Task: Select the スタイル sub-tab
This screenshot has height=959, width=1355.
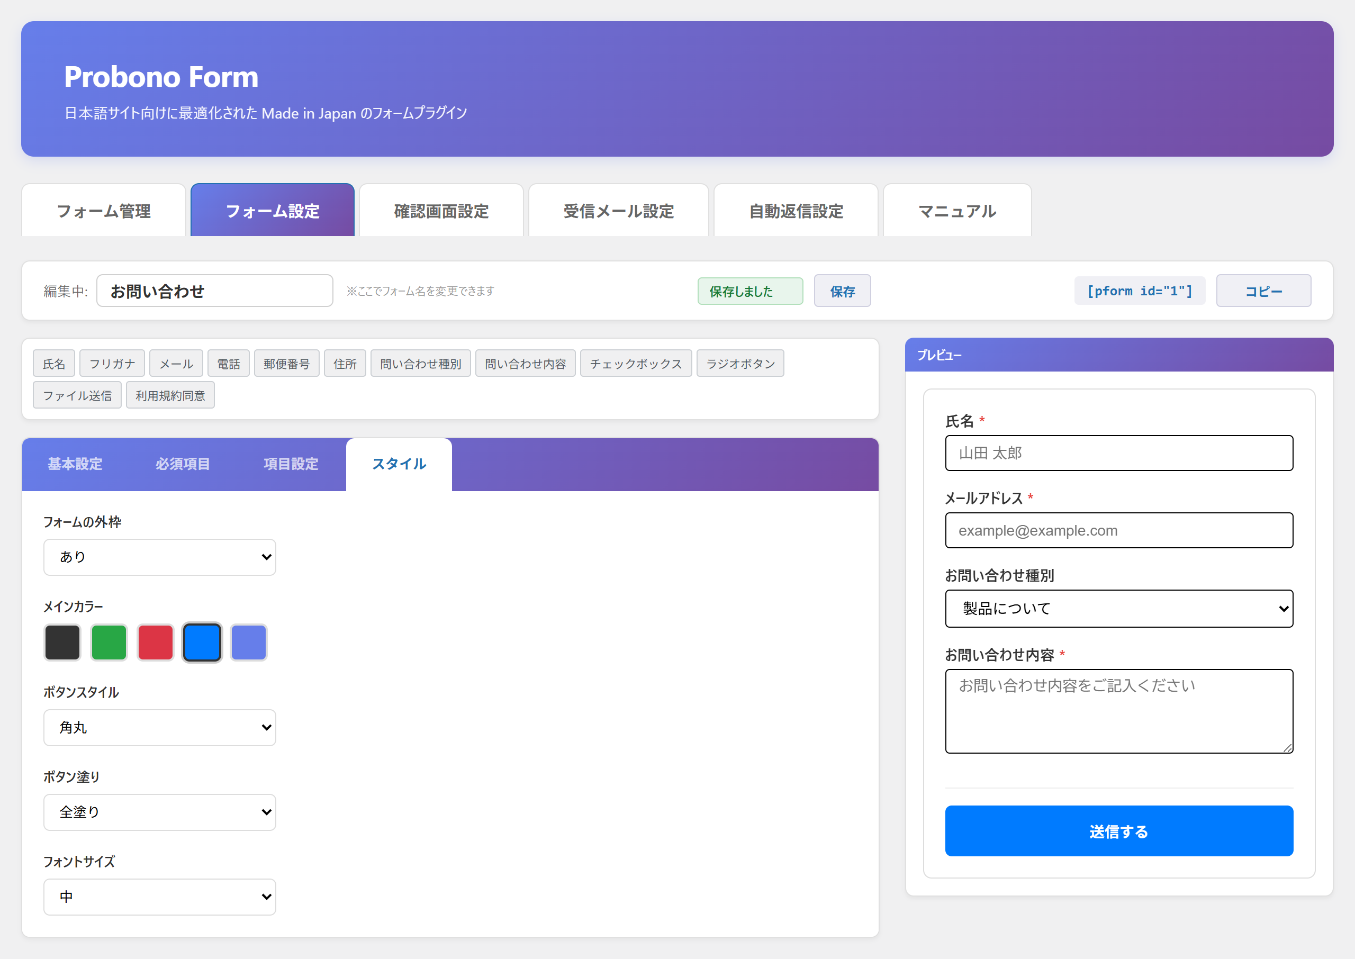Action: pyautogui.click(x=399, y=464)
